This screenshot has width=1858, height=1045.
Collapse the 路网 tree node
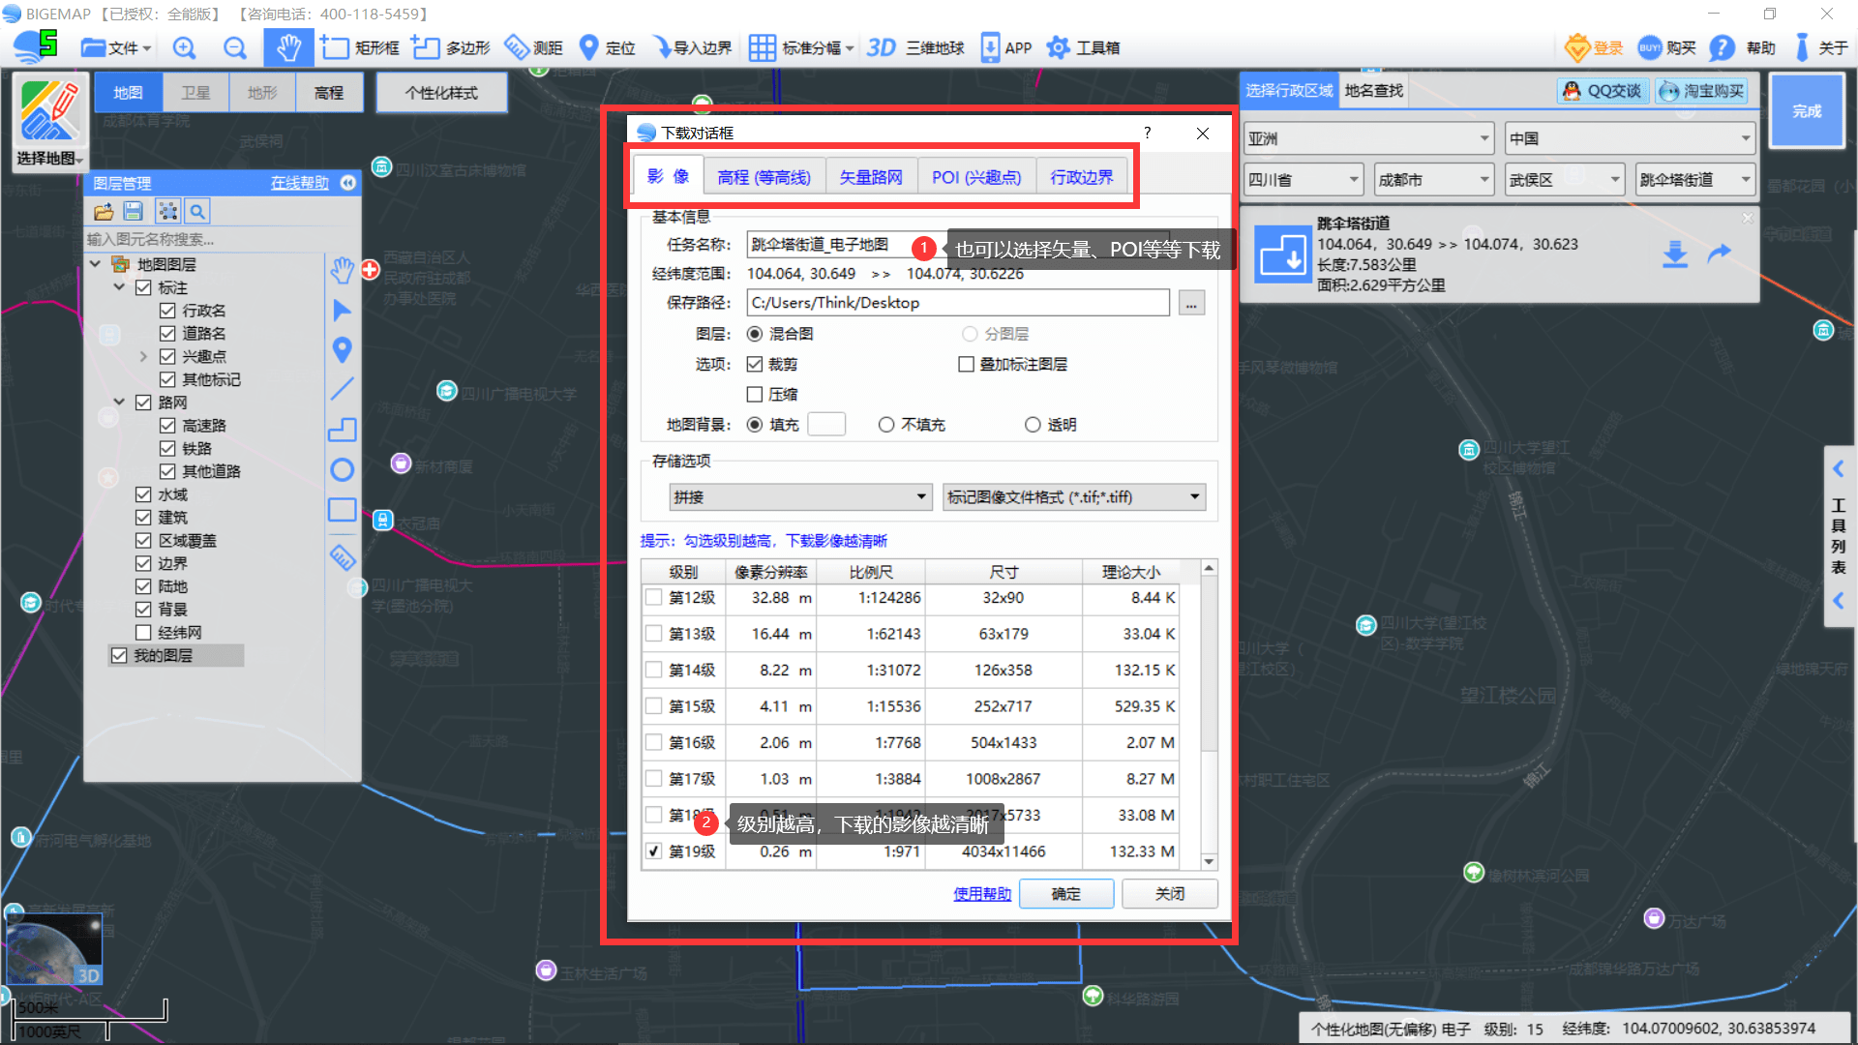click(119, 403)
